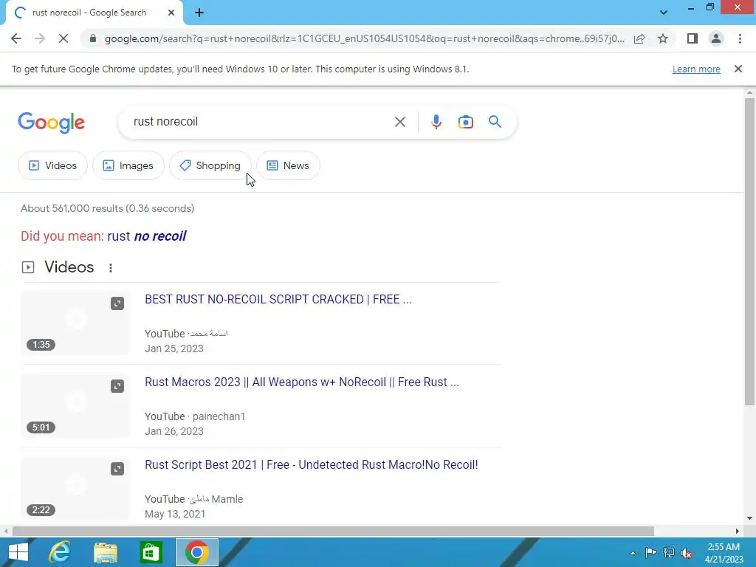
Task: Show hidden system tray icons
Action: [633, 553]
